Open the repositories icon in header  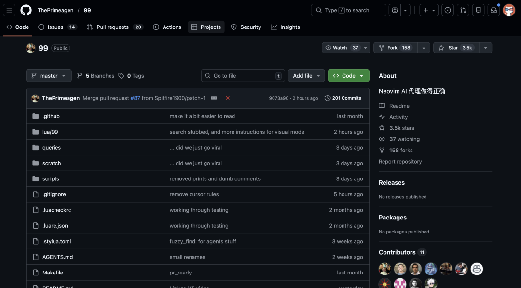pyautogui.click(x=478, y=10)
